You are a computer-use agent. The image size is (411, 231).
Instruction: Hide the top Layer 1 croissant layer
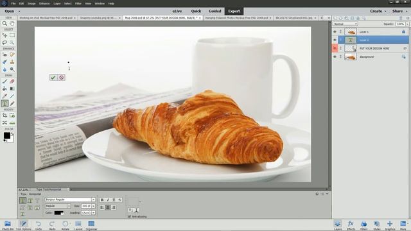click(335, 31)
